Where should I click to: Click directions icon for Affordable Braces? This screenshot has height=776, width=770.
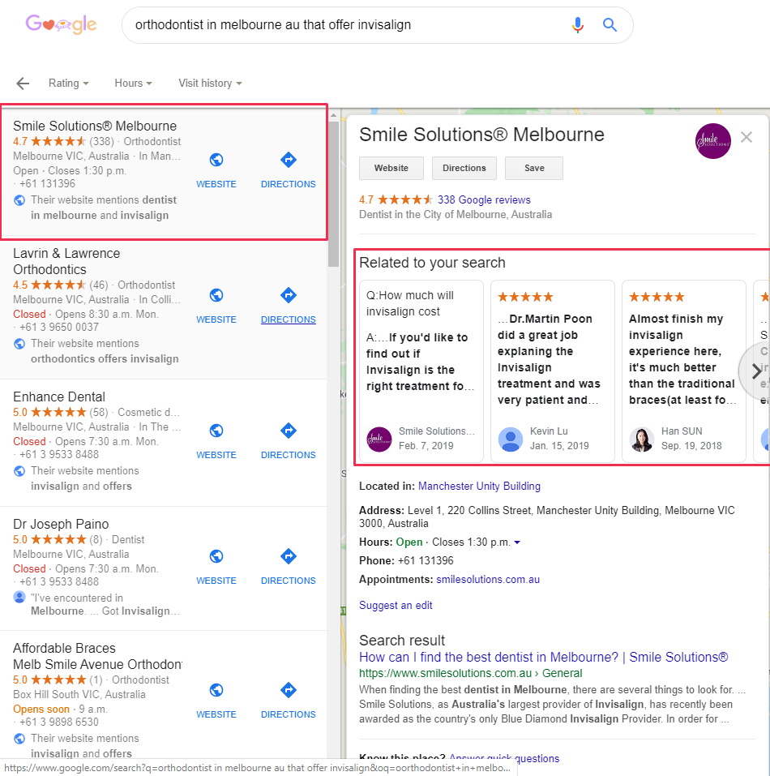click(x=289, y=691)
